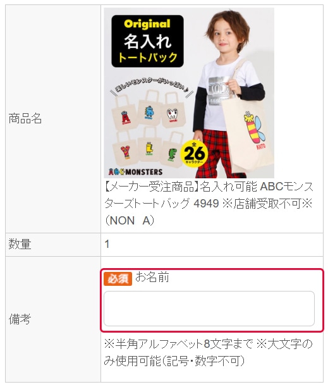The width and height of the screenshot is (328, 387).
Task: Click the 商品名 row label
Action: click(x=25, y=118)
